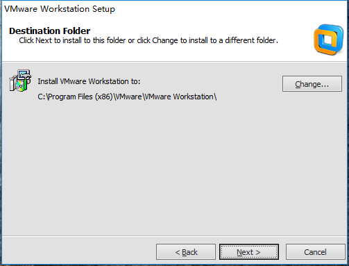This screenshot has height=266, width=349.
Task: Click the C:\Program Files (x86) install path
Action: (127, 97)
